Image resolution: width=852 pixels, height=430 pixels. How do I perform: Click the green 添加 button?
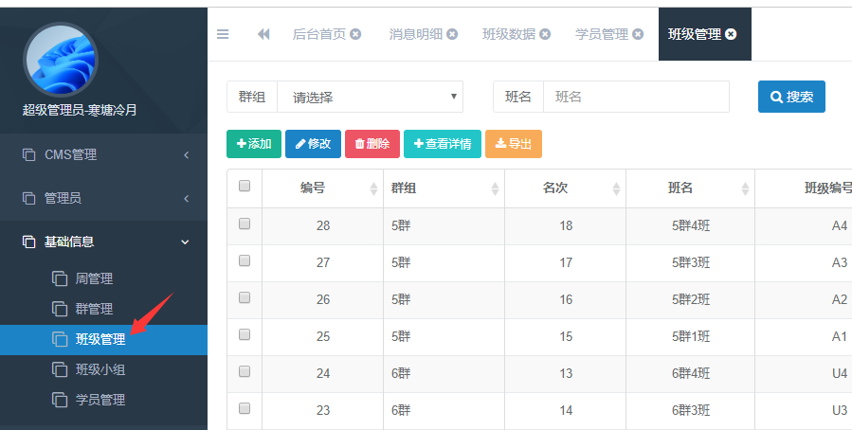click(254, 144)
